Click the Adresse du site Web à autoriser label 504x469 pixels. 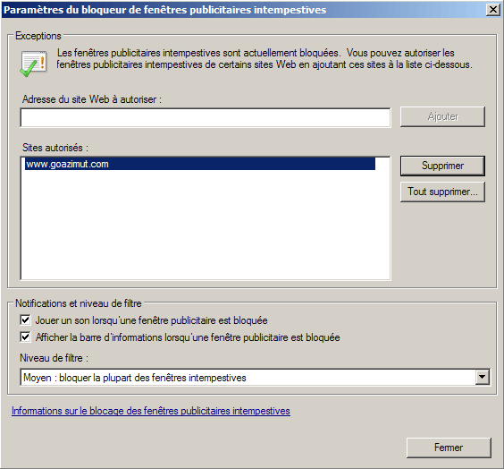[x=92, y=99]
